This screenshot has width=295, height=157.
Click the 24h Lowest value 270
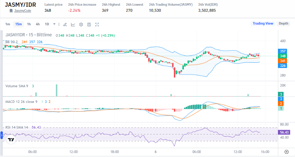(x=129, y=11)
